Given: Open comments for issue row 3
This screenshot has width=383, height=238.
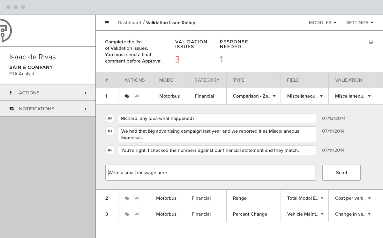Looking at the screenshot, I should 127,214.
